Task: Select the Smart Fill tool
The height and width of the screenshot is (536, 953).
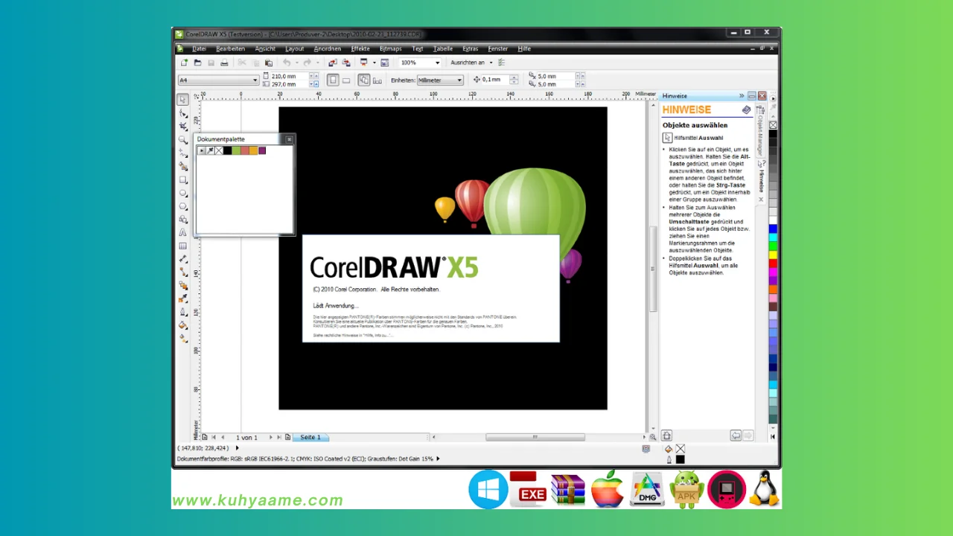Action: [x=182, y=167]
